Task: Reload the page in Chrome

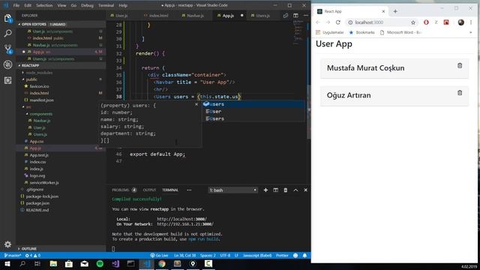Action: pos(338,22)
